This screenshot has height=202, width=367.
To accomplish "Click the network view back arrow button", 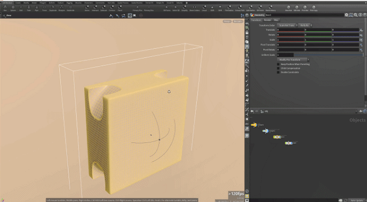I will pyautogui.click(x=252, y=111).
